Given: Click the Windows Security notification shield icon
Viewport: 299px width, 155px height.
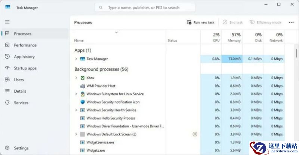Looking at the screenshot, I should (82, 102).
